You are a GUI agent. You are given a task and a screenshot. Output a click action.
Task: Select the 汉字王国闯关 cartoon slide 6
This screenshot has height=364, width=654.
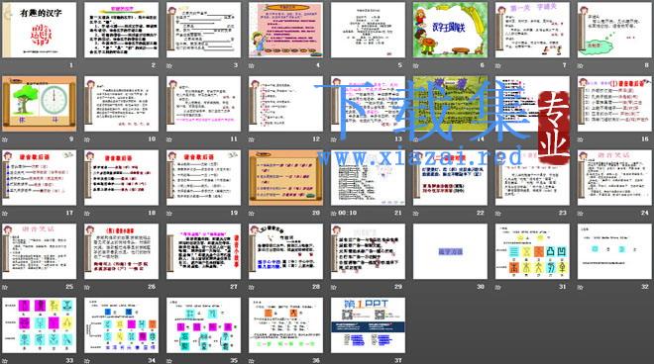[x=450, y=30]
